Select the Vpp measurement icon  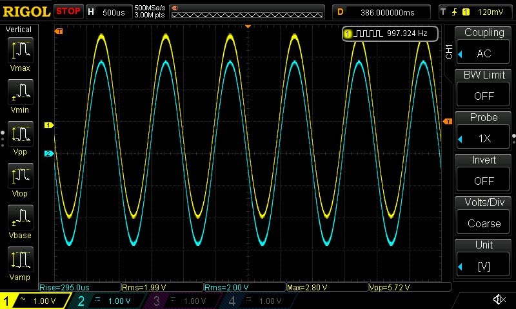(21, 134)
